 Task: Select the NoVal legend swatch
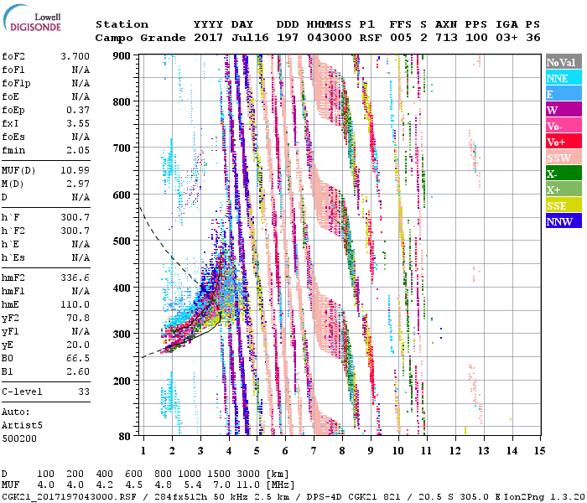(563, 62)
